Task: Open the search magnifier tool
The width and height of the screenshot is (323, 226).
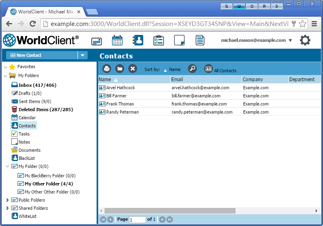Action: coord(192,69)
